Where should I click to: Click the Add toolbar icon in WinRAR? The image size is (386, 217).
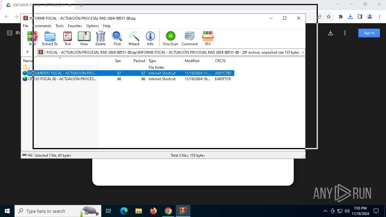pyautogui.click(x=32, y=38)
